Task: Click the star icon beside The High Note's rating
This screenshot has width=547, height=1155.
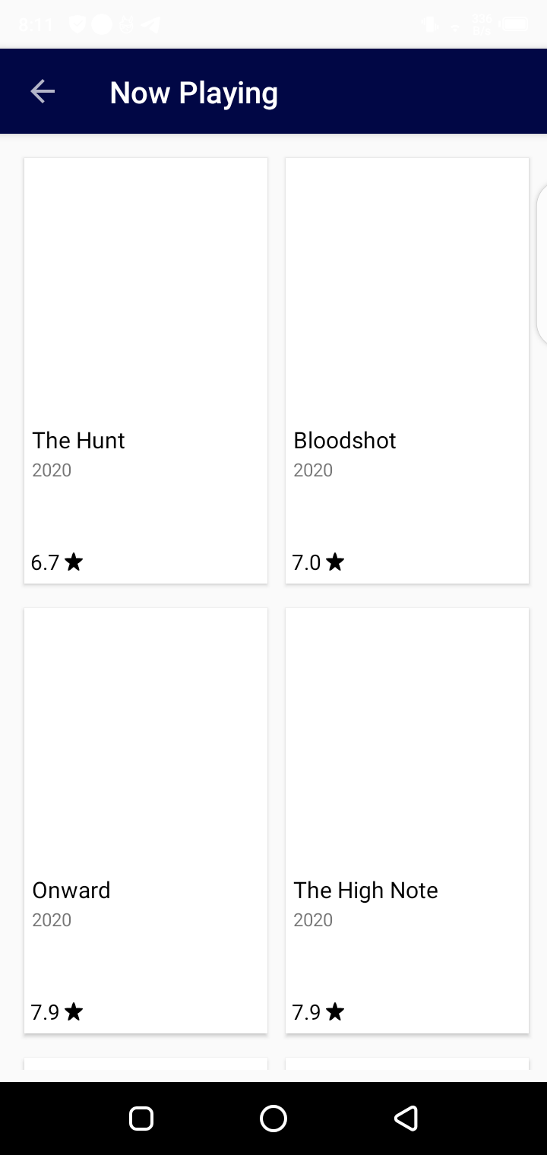Action: tap(335, 1012)
